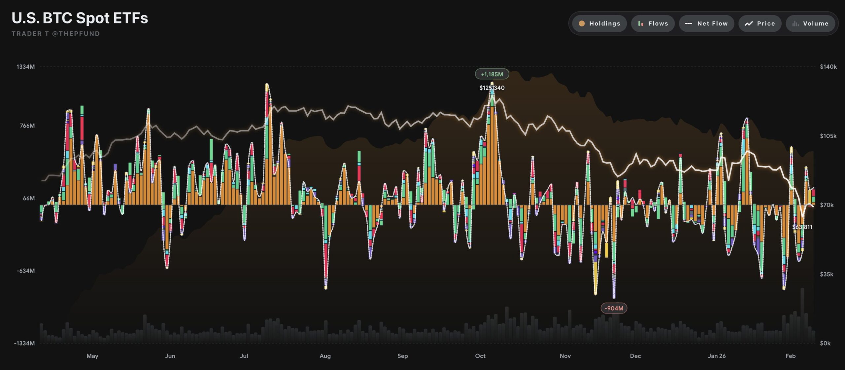The width and height of the screenshot is (845, 370).
Task: Click the -1334M left axis label
Action: pos(24,343)
